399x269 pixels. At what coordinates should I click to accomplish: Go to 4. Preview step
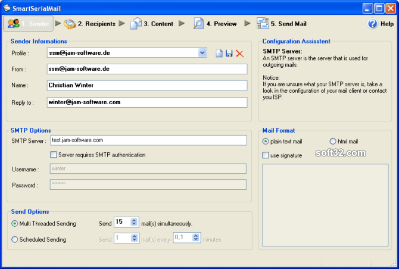(215, 24)
